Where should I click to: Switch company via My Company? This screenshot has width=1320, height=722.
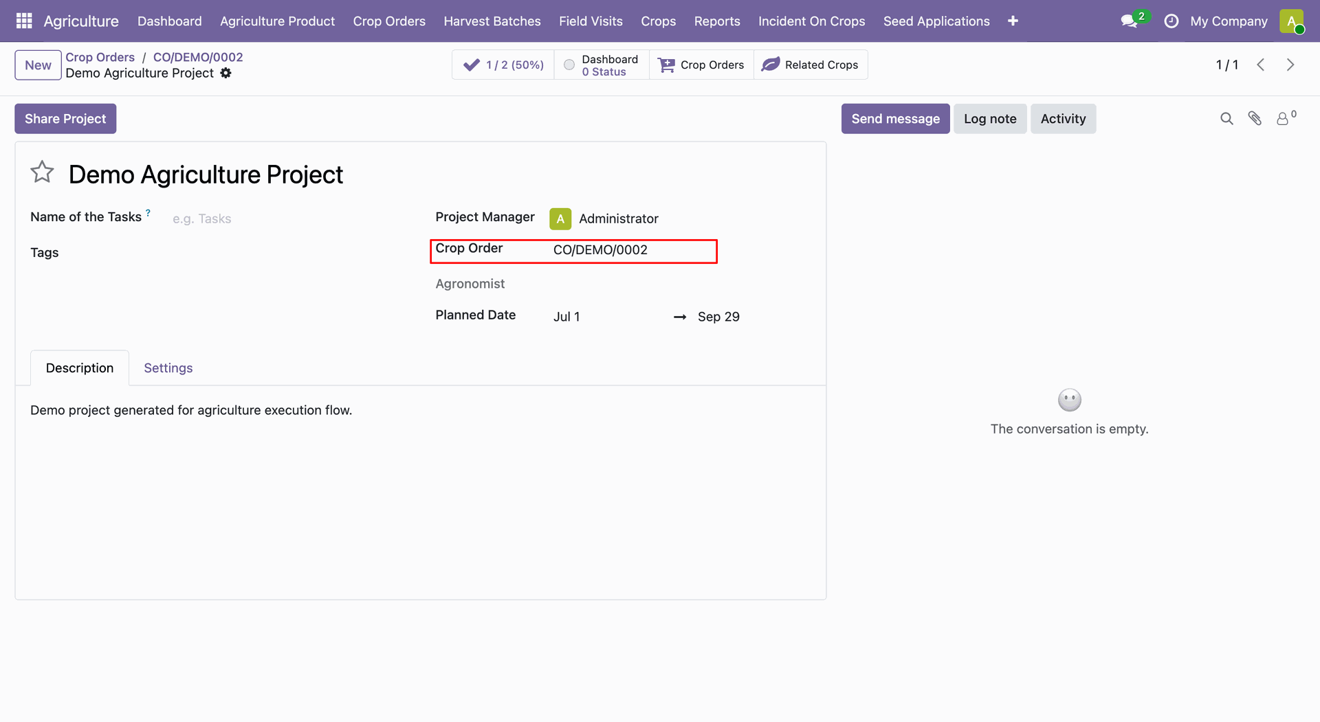pyautogui.click(x=1229, y=21)
